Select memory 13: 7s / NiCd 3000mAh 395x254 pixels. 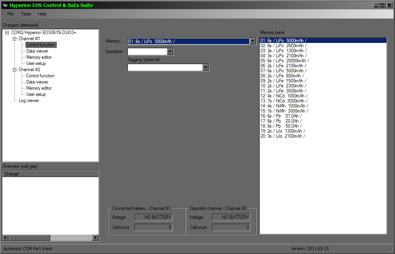[x=323, y=101]
